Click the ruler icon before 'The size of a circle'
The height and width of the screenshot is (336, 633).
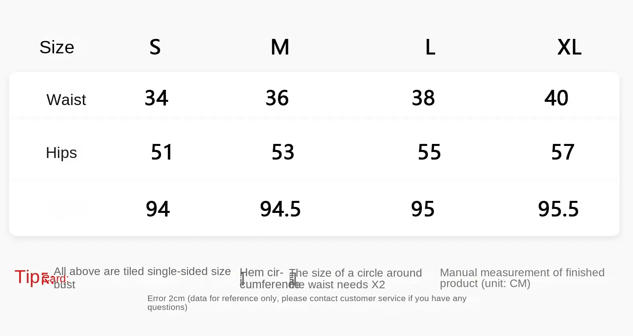[x=292, y=278]
